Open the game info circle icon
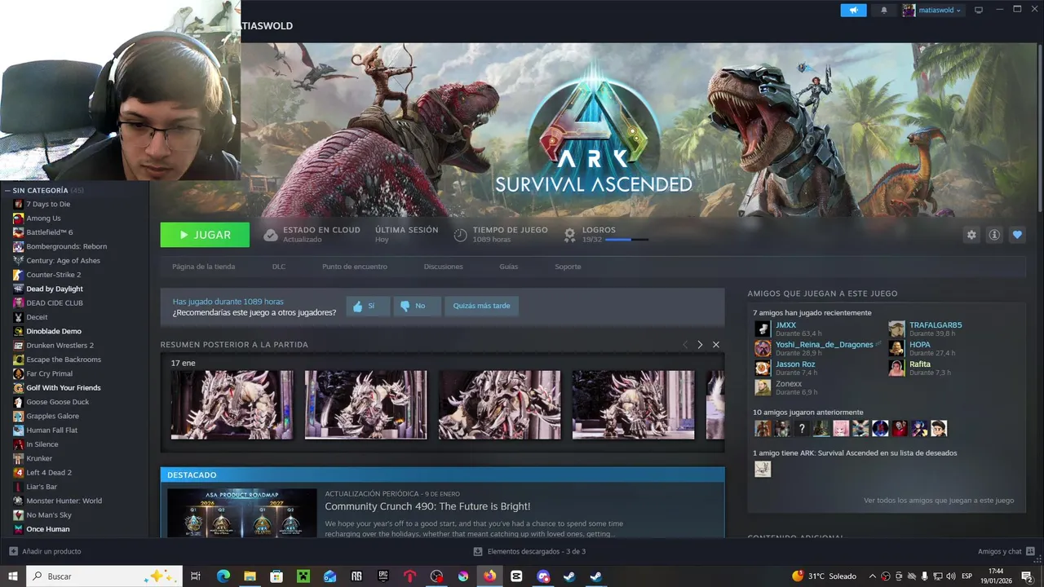 [994, 235]
